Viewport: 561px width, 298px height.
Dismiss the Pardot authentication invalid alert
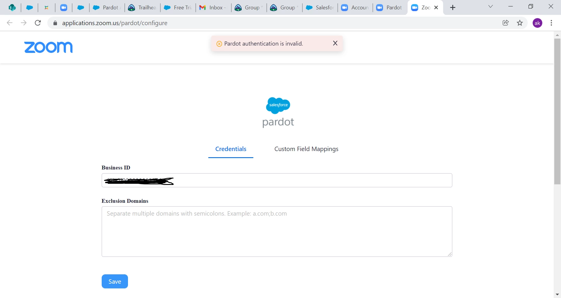tap(335, 43)
